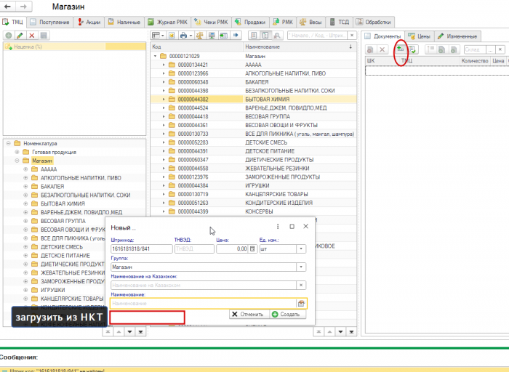509x372 pixels.
Task: Click the Код column header
Action: (197, 46)
